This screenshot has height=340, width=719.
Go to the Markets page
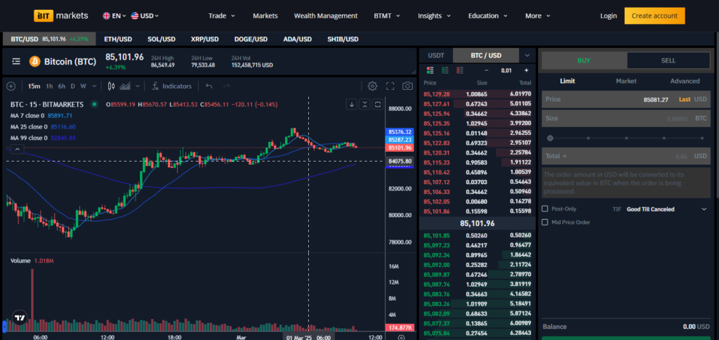click(x=265, y=15)
